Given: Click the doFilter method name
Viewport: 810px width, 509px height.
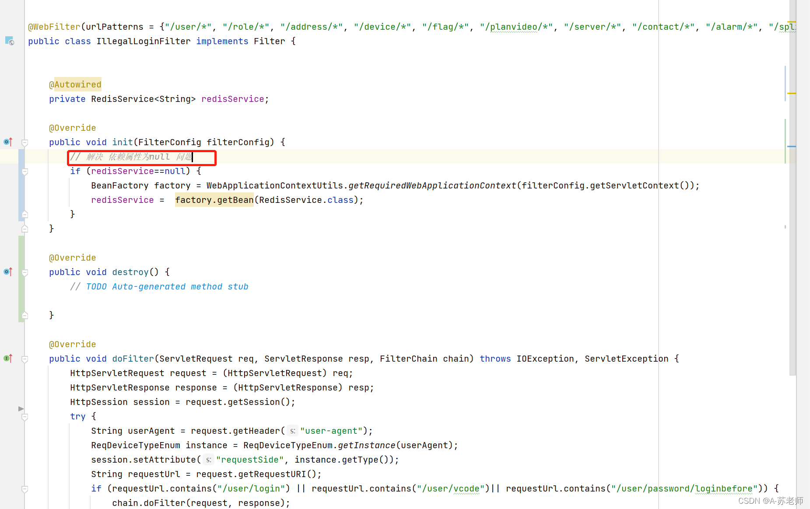Looking at the screenshot, I should point(133,359).
